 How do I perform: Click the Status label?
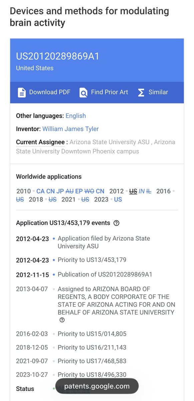(x=25, y=389)
